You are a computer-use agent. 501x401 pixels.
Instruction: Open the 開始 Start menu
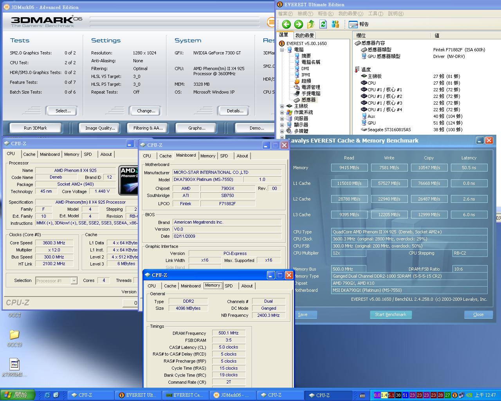pos(18,395)
